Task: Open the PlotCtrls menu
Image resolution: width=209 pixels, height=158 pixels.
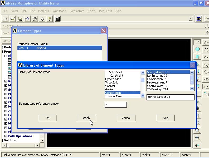Action: (43, 11)
